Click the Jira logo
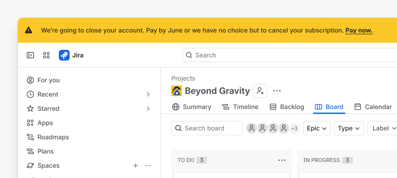397x178 pixels. click(64, 55)
